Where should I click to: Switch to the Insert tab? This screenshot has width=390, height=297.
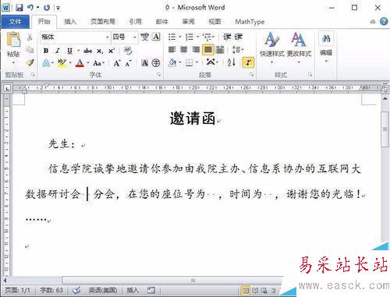click(70, 22)
